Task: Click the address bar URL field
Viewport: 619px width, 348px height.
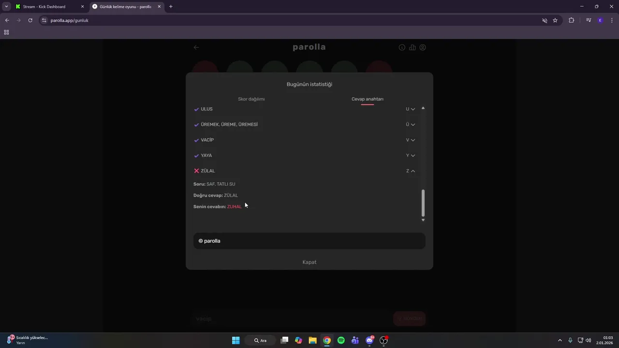Action: click(290, 20)
